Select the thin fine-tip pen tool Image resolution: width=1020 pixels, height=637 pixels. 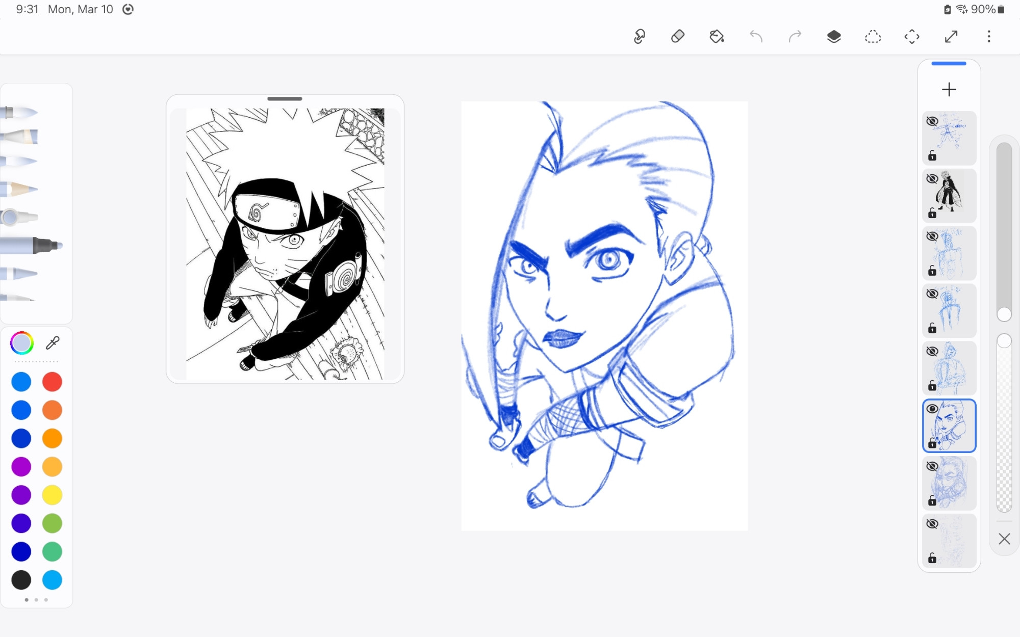[18, 297]
